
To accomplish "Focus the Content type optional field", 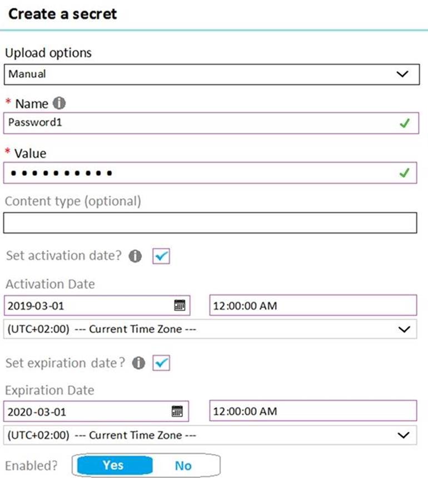I will tap(210, 223).
